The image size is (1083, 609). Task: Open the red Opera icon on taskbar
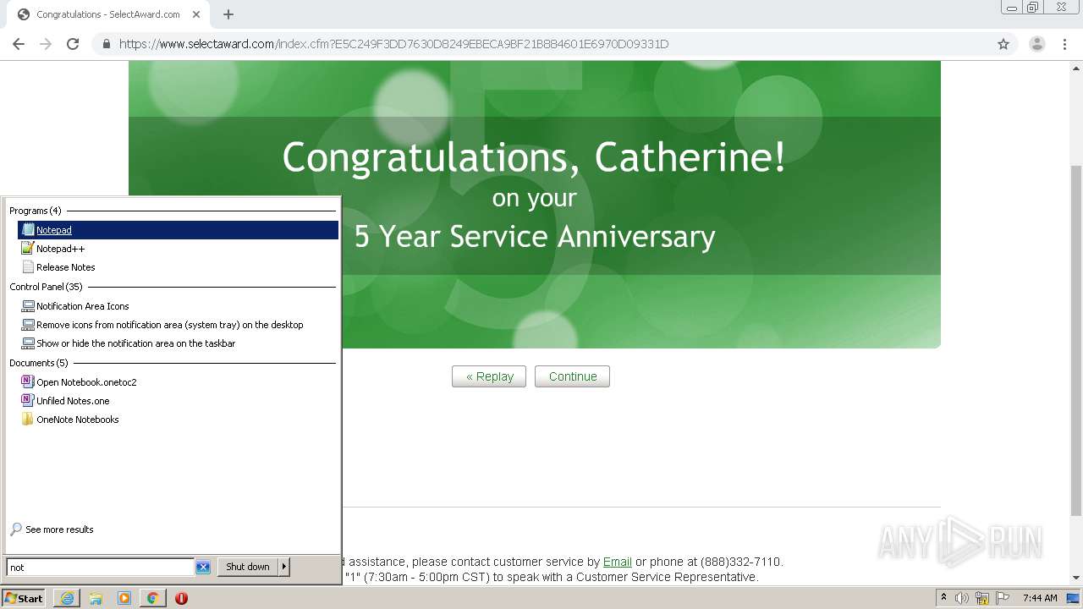point(181,598)
